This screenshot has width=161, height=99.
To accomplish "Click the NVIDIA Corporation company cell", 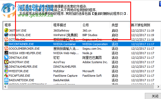I will pos(95,44).
